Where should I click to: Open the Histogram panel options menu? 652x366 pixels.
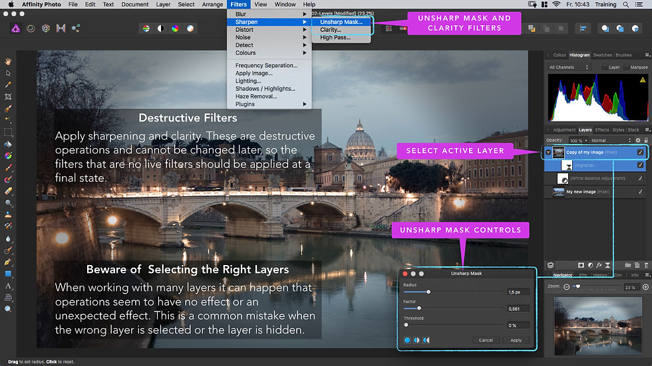(647, 54)
